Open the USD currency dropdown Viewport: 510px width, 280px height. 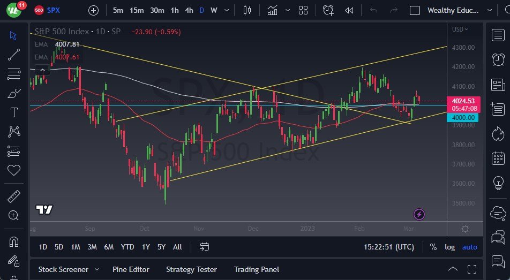click(460, 29)
